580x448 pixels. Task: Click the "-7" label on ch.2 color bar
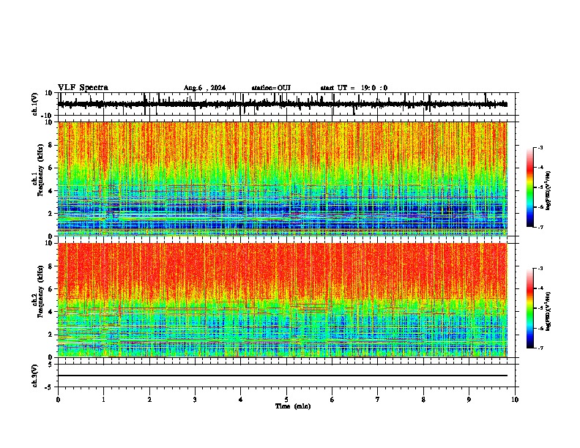(540, 348)
